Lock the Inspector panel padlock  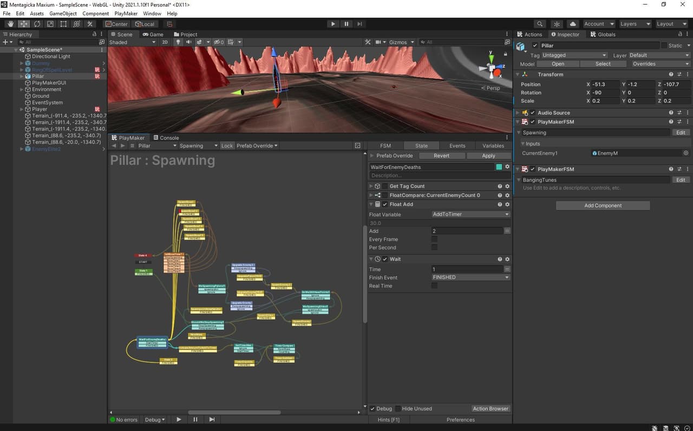point(681,34)
